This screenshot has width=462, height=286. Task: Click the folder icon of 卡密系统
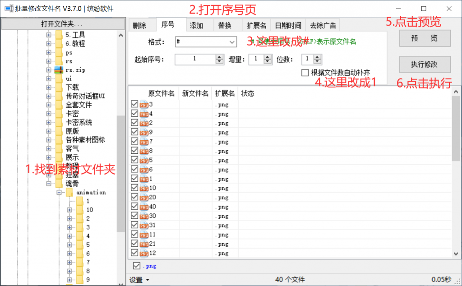coord(59,122)
